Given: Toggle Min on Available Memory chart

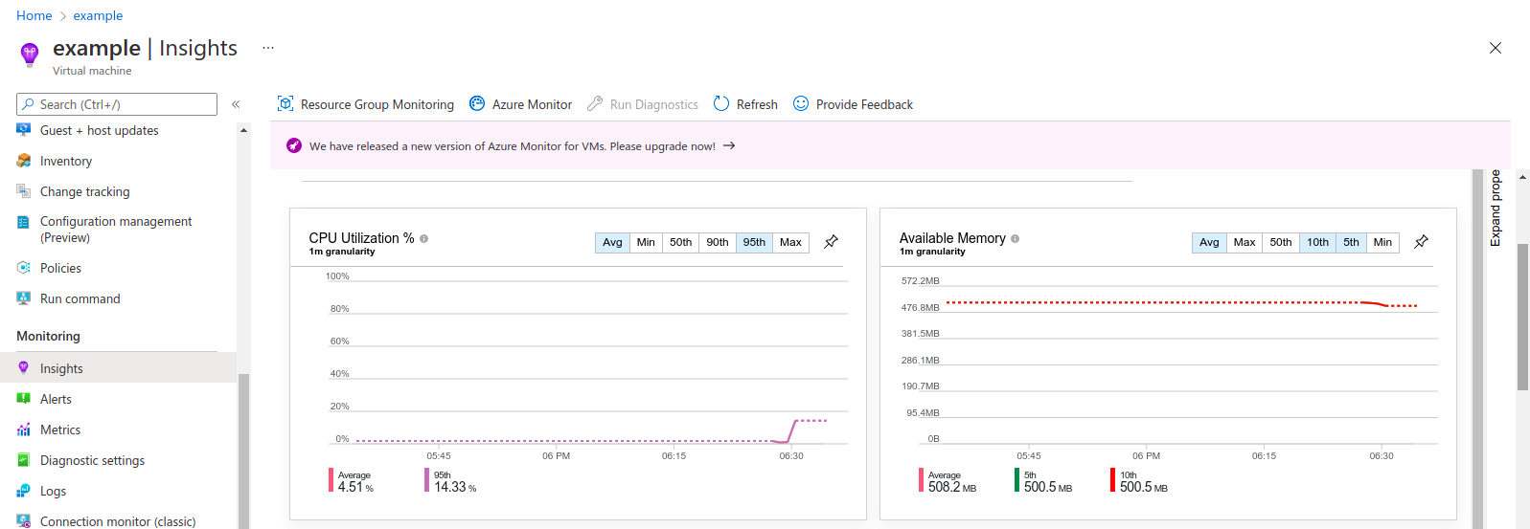Looking at the screenshot, I should click(1382, 242).
